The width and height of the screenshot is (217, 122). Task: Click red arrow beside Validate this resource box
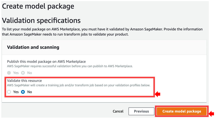(x=157, y=94)
